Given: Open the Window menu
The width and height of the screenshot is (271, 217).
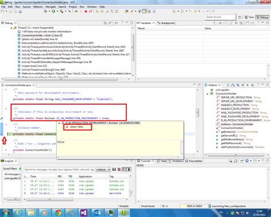Looking at the screenshot, I should (x=92, y=7).
